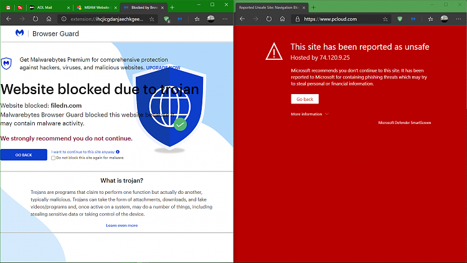Image resolution: width=467 pixels, height=263 pixels.
Task: Open favorites list in left browser
Action: pos(197,19)
